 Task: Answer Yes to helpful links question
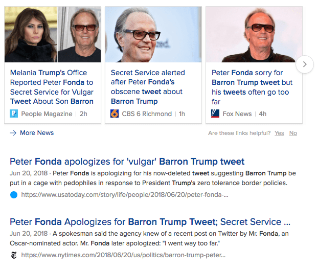[x=279, y=133]
